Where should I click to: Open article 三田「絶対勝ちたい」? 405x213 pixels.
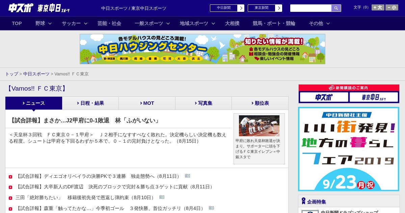coord(85,197)
